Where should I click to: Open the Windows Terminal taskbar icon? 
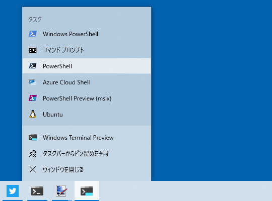pos(37,191)
